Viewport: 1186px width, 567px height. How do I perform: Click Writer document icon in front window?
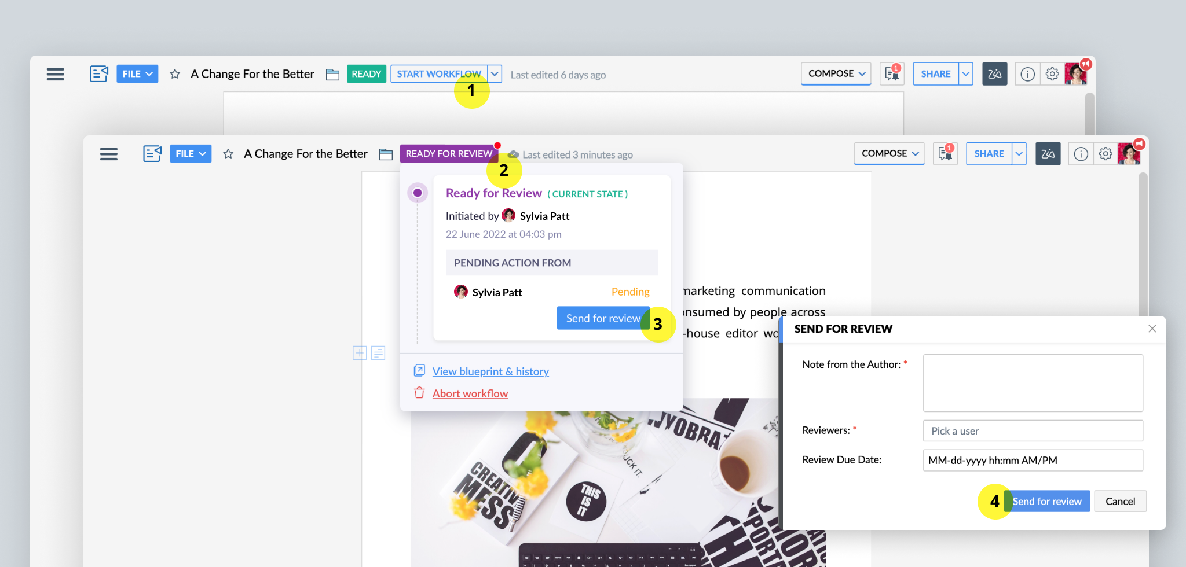[x=152, y=153]
